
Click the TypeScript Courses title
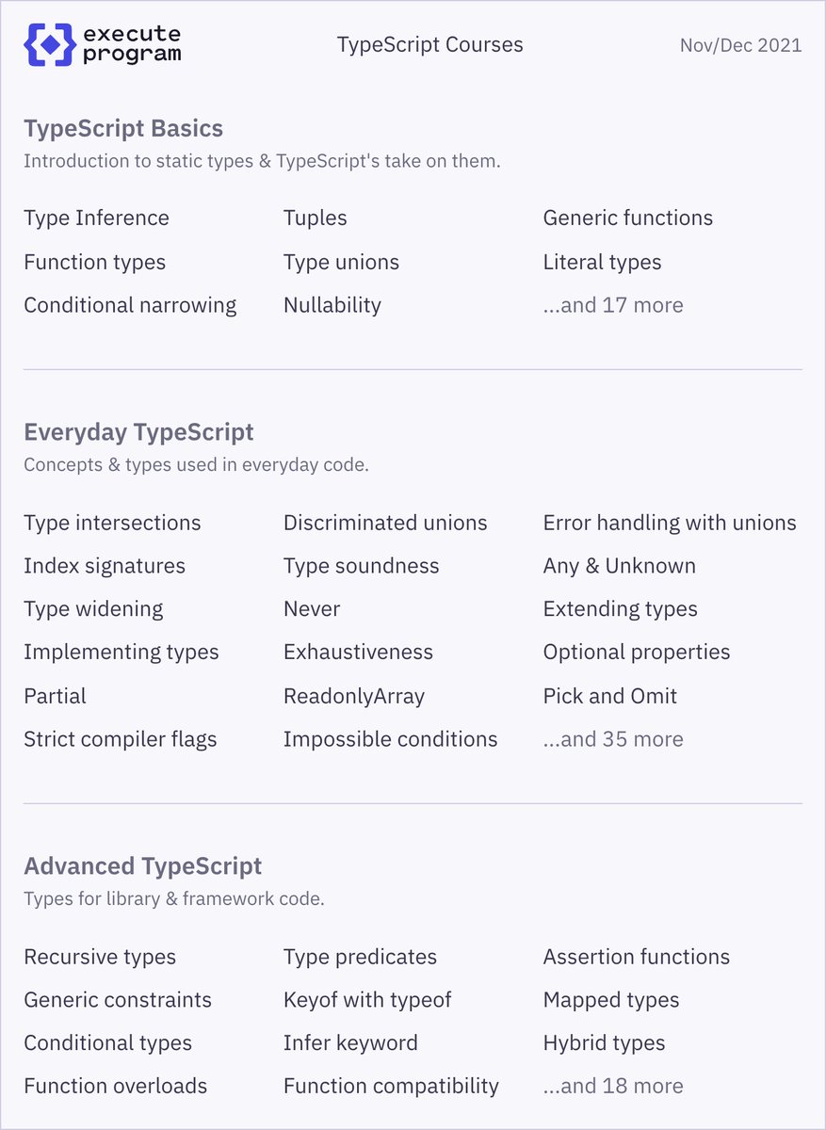coord(430,45)
